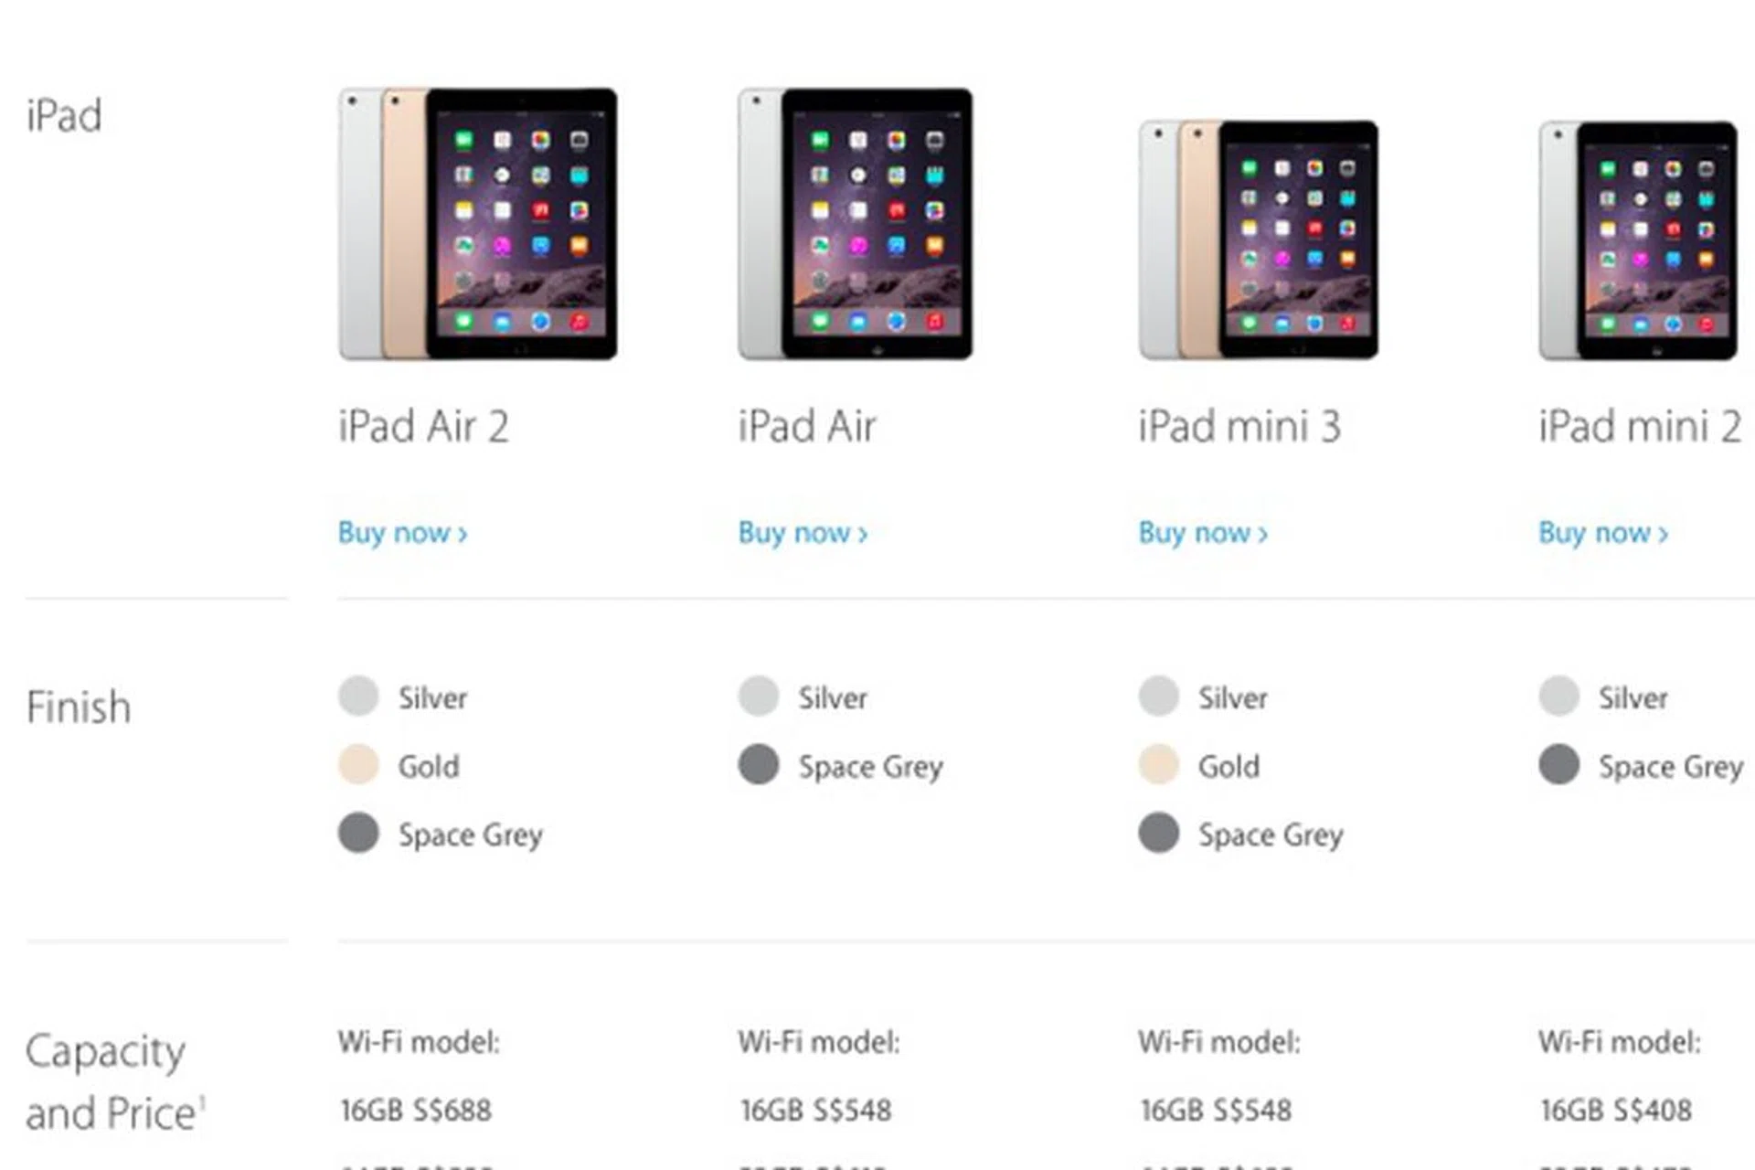Open Buy now link under iPad mini 3
1755x1170 pixels.
click(x=1204, y=532)
